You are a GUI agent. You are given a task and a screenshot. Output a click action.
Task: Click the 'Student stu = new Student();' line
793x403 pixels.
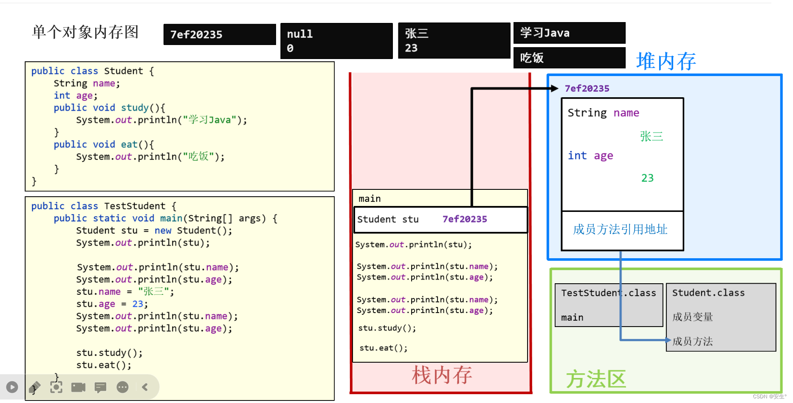(x=154, y=231)
